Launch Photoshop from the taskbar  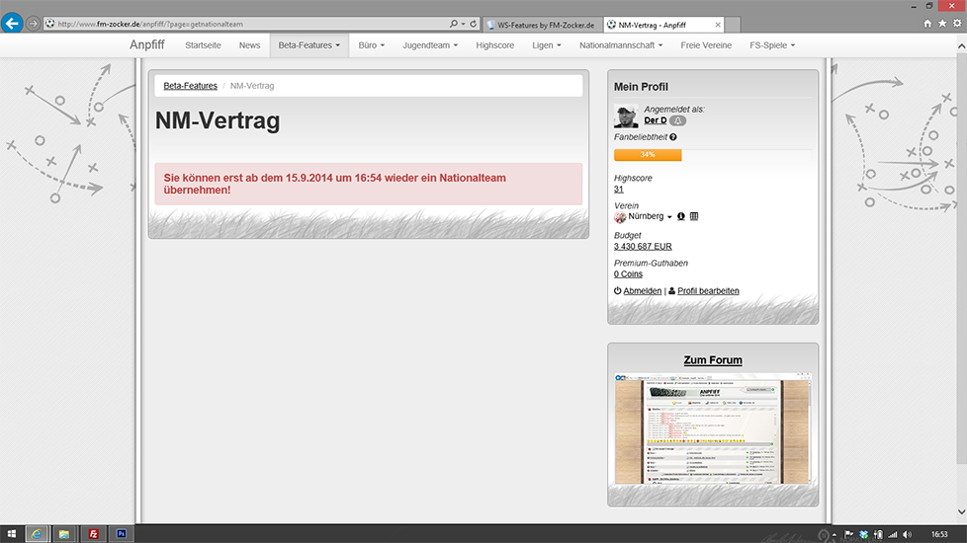(x=121, y=533)
